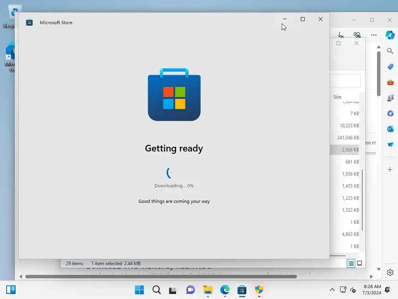Add a sidebar app with plus icon
Image resolution: width=398 pixels, height=299 pixels.
[x=390, y=170]
